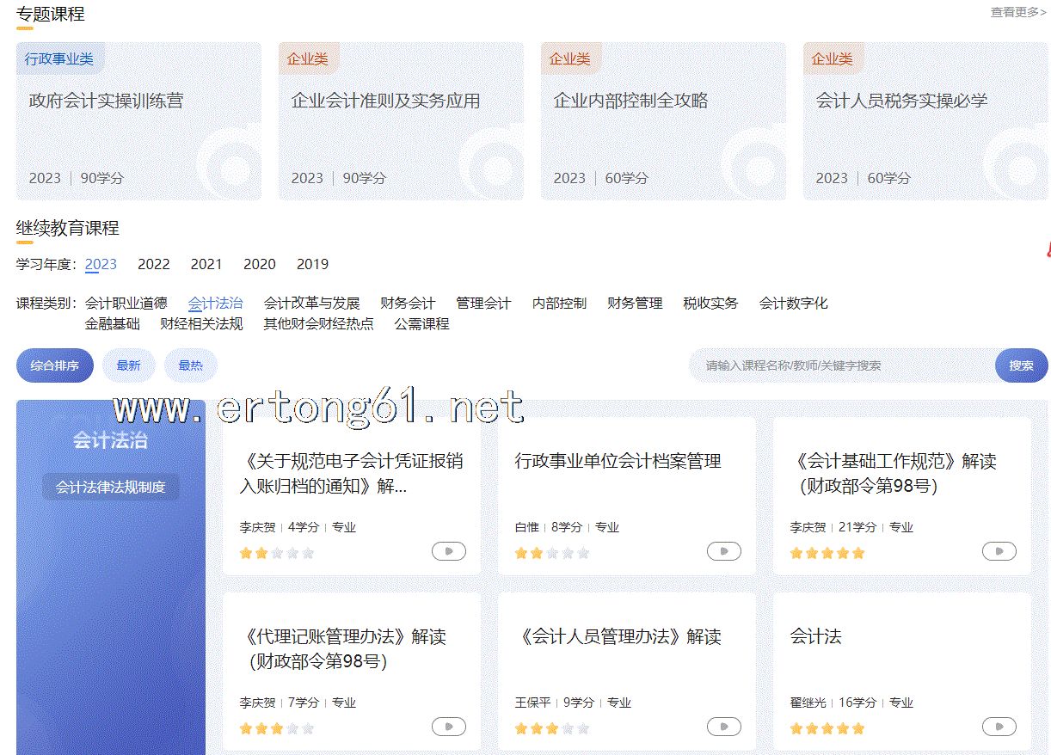Select study year 2019

click(x=312, y=264)
